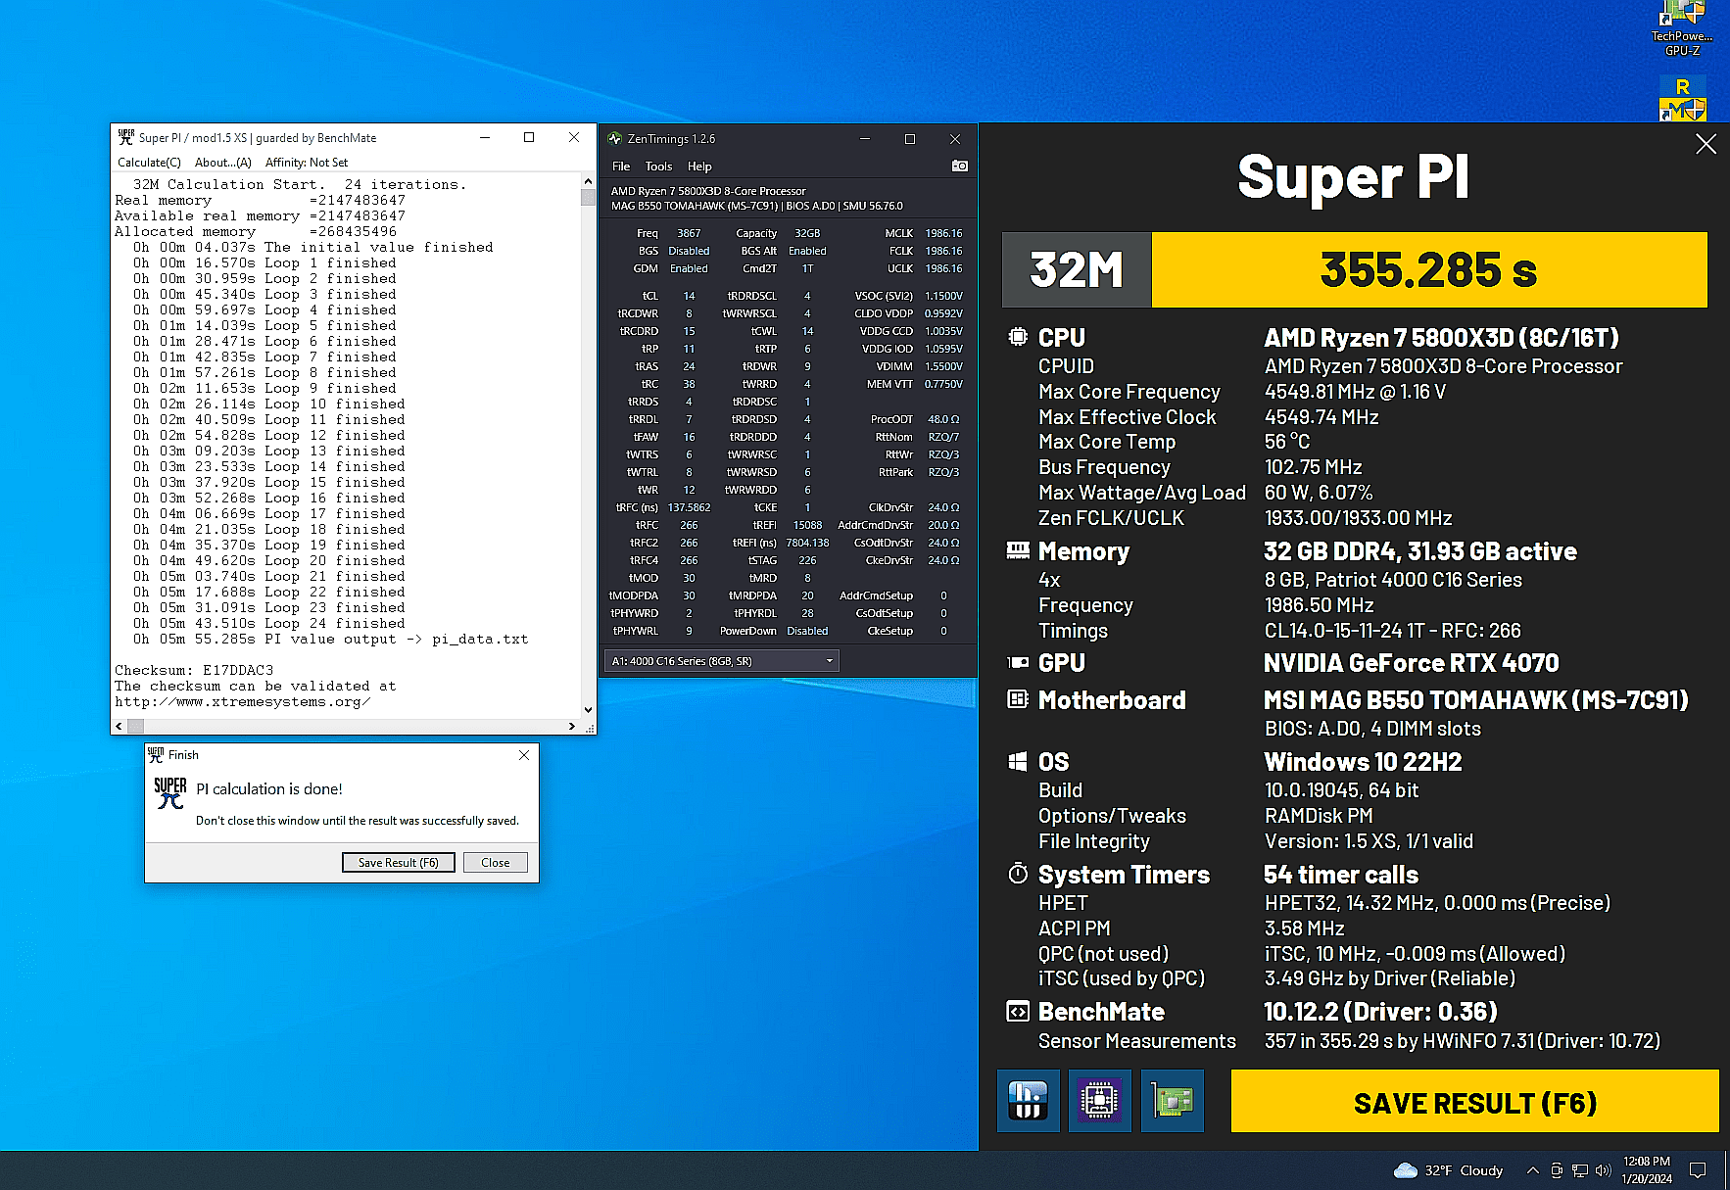The image size is (1730, 1190).
Task: Open the notification center icon
Action: tap(1698, 1170)
